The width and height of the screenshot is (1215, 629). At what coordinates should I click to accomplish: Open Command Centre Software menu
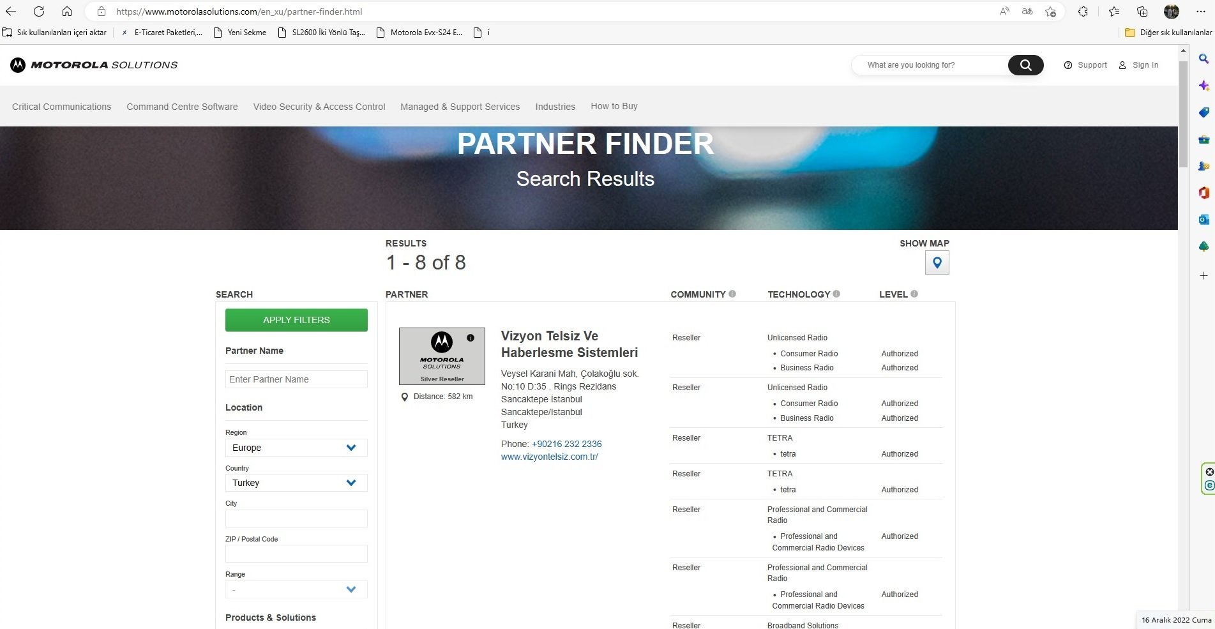[182, 107]
